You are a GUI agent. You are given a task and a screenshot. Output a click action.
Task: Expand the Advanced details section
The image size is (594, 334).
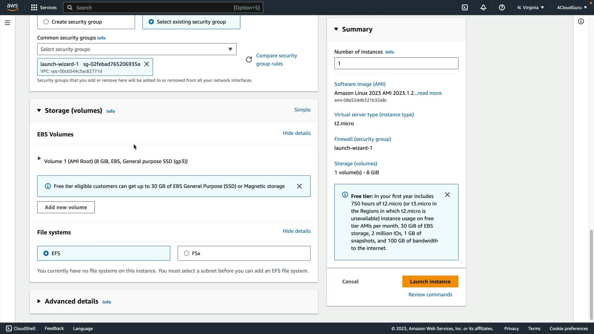tap(39, 301)
